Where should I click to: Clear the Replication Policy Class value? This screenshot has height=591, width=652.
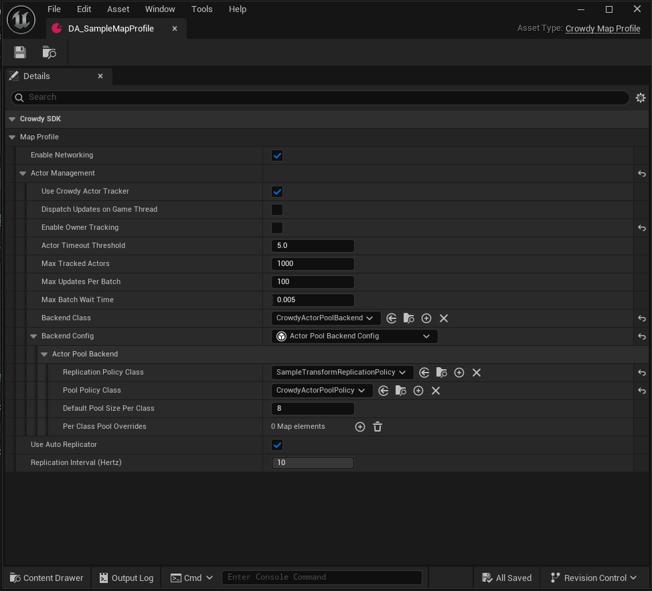click(x=477, y=373)
